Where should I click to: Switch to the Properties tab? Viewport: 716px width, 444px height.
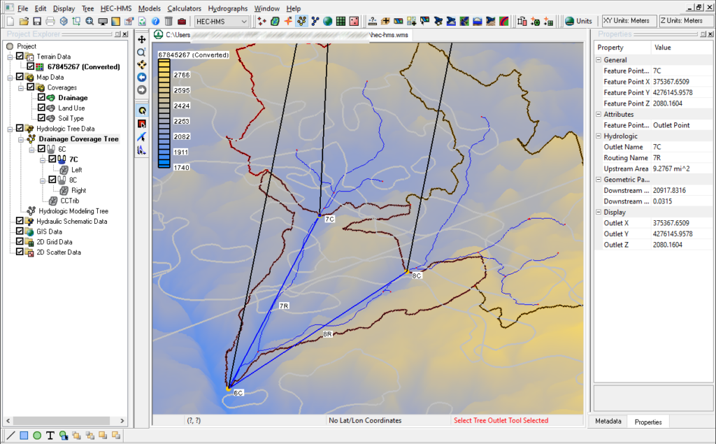point(648,422)
